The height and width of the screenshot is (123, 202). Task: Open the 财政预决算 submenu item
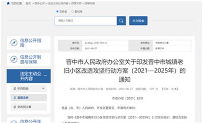point(29,107)
